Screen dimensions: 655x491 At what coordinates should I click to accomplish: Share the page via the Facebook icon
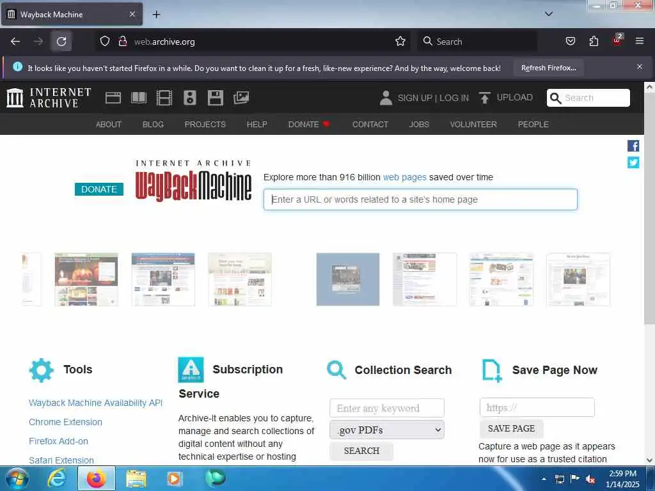coord(633,146)
